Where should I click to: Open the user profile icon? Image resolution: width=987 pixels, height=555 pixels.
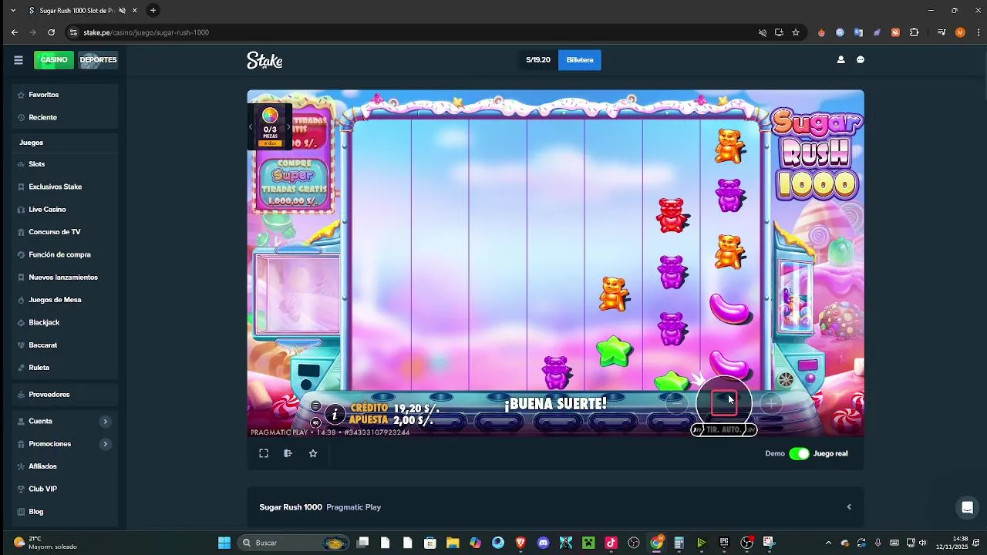pyautogui.click(x=840, y=60)
